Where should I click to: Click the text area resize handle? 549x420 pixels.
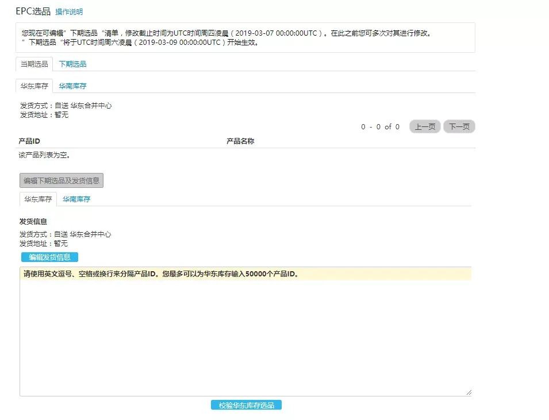pyautogui.click(x=469, y=392)
